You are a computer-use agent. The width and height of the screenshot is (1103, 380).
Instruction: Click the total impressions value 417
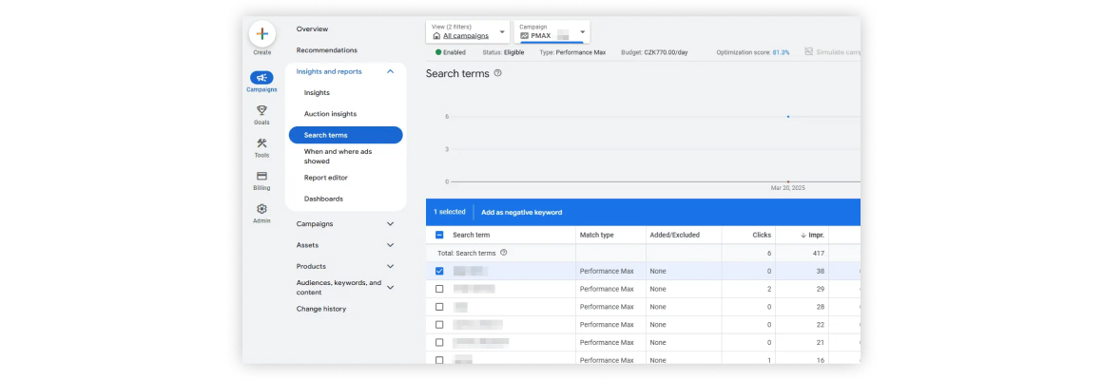tap(818, 253)
